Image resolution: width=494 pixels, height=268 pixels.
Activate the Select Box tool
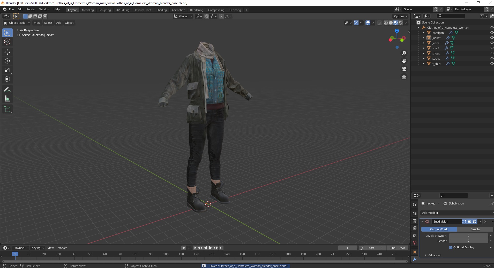[7, 33]
